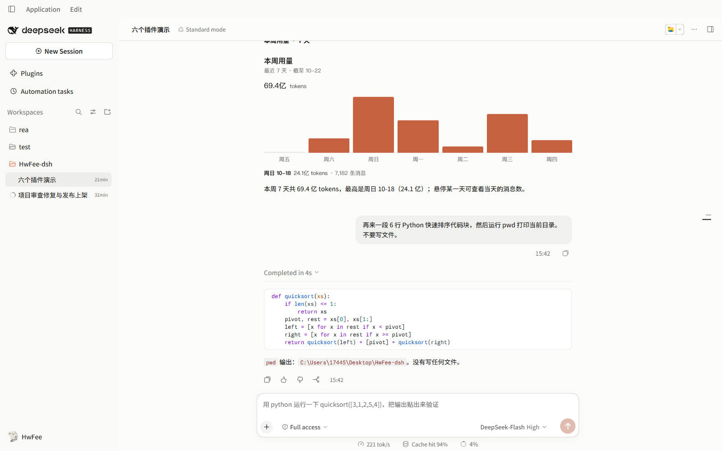Search workspaces with the magnifier icon
This screenshot has width=722, height=451.
[x=79, y=112]
